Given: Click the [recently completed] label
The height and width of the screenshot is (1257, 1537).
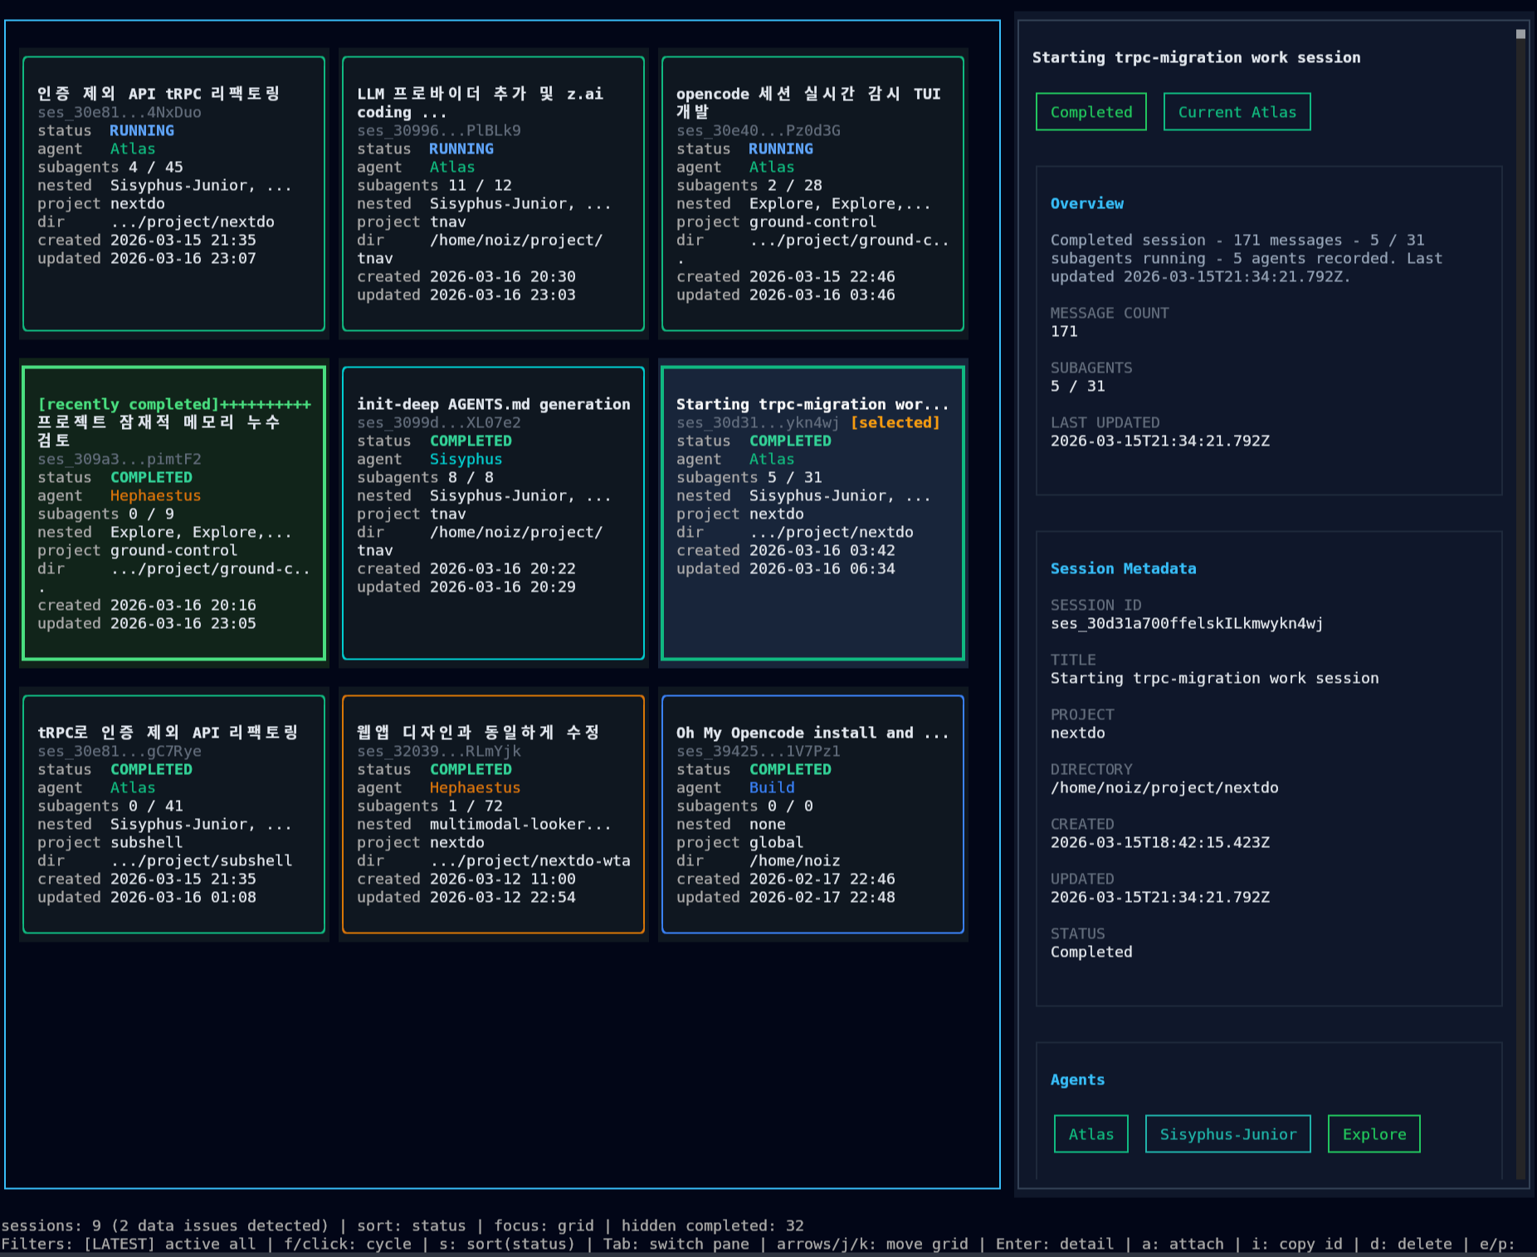Looking at the screenshot, I should coord(129,404).
